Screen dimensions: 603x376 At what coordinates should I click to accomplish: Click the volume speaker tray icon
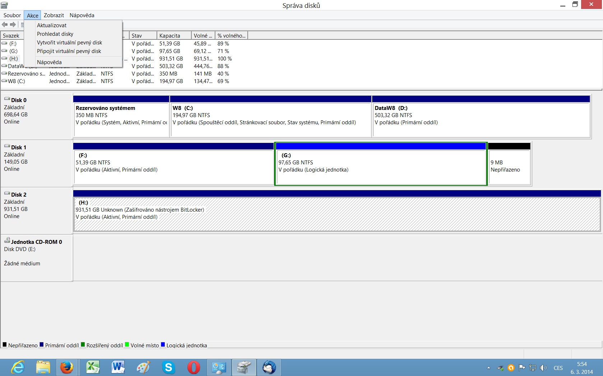pos(543,368)
